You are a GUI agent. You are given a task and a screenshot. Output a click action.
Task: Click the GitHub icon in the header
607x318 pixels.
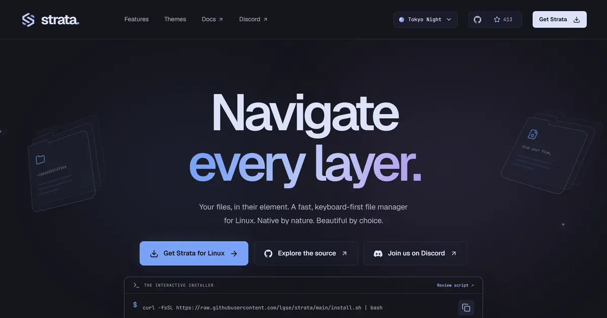(478, 20)
